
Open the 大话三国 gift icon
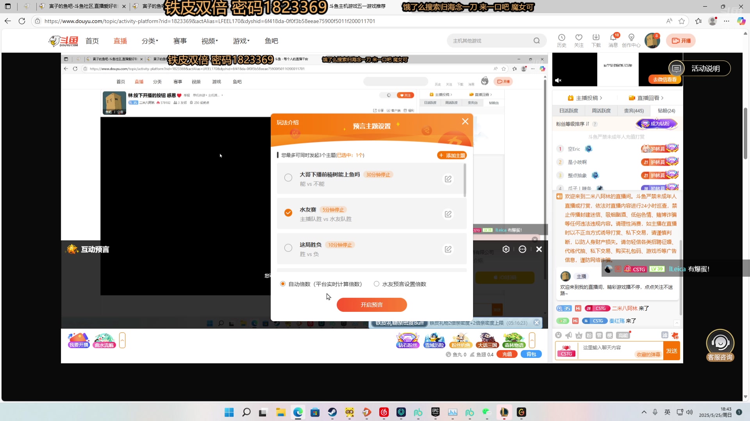click(x=487, y=340)
